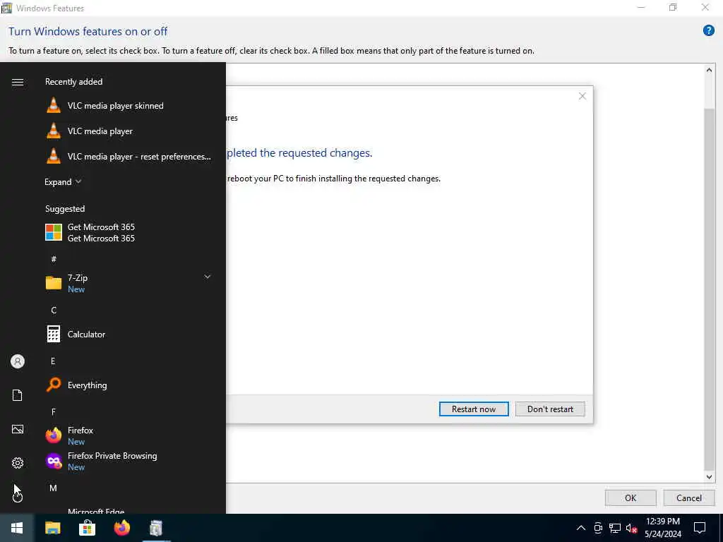Show hidden system tray icons
The image size is (723, 542).
(581, 528)
